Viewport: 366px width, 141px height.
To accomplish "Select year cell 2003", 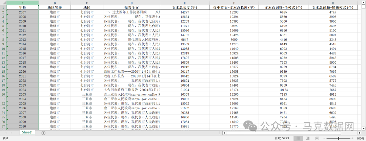I will pyautogui.click(x=22, y=94).
